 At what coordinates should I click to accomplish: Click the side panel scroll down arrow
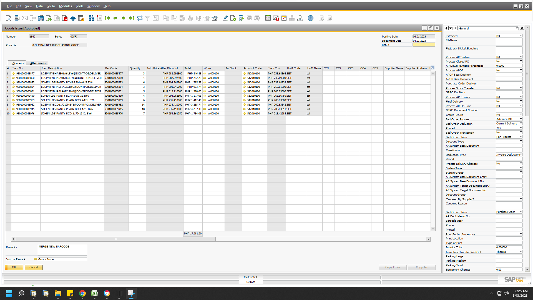(527, 269)
